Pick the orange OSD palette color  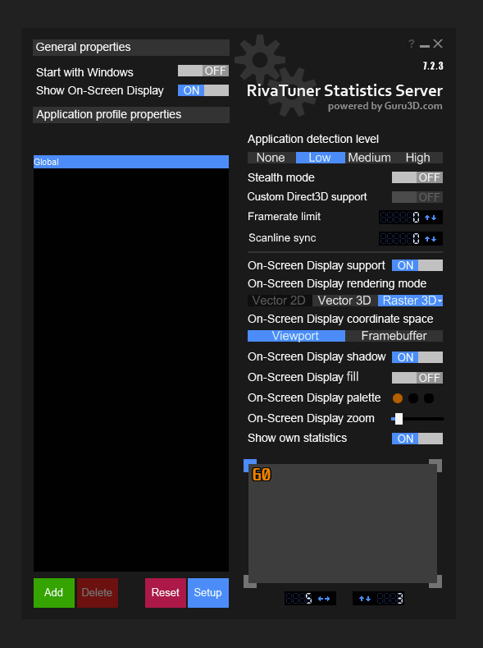(x=398, y=398)
